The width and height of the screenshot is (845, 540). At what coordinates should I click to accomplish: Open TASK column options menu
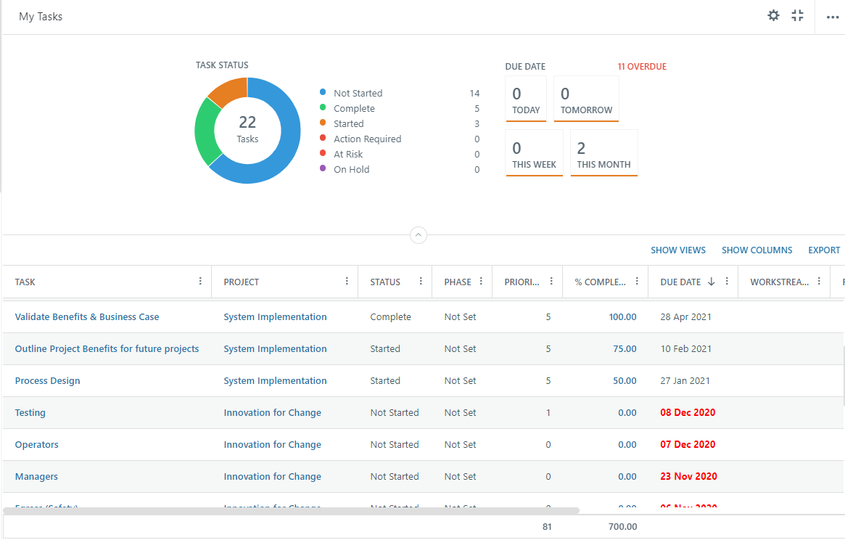pos(200,281)
